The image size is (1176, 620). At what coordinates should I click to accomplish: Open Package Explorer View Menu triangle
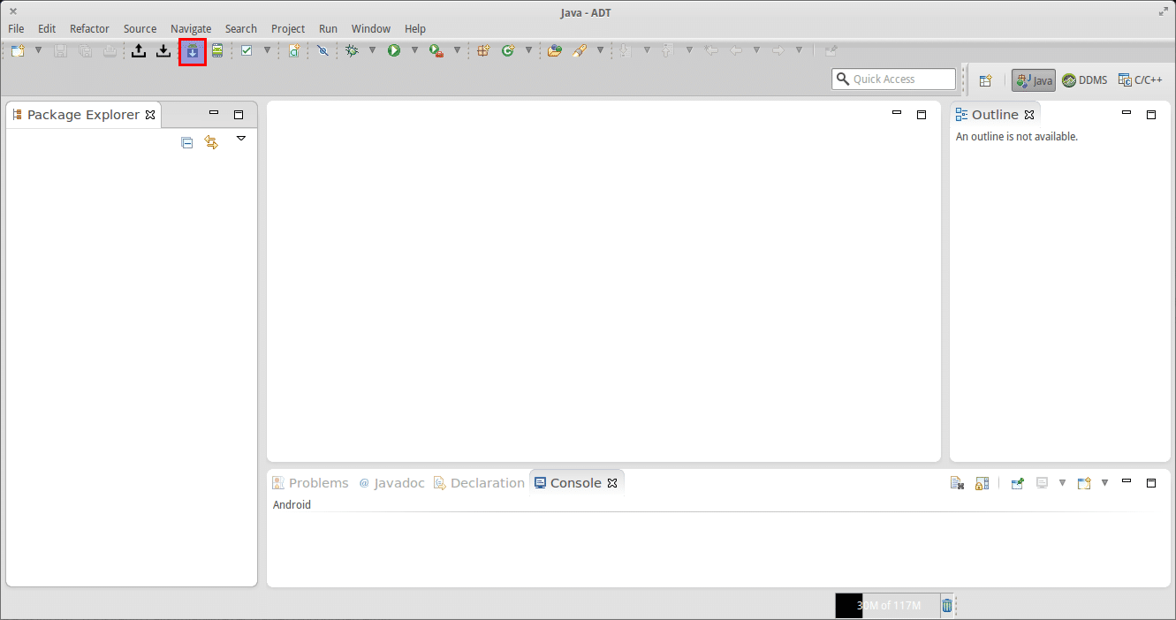click(x=241, y=139)
